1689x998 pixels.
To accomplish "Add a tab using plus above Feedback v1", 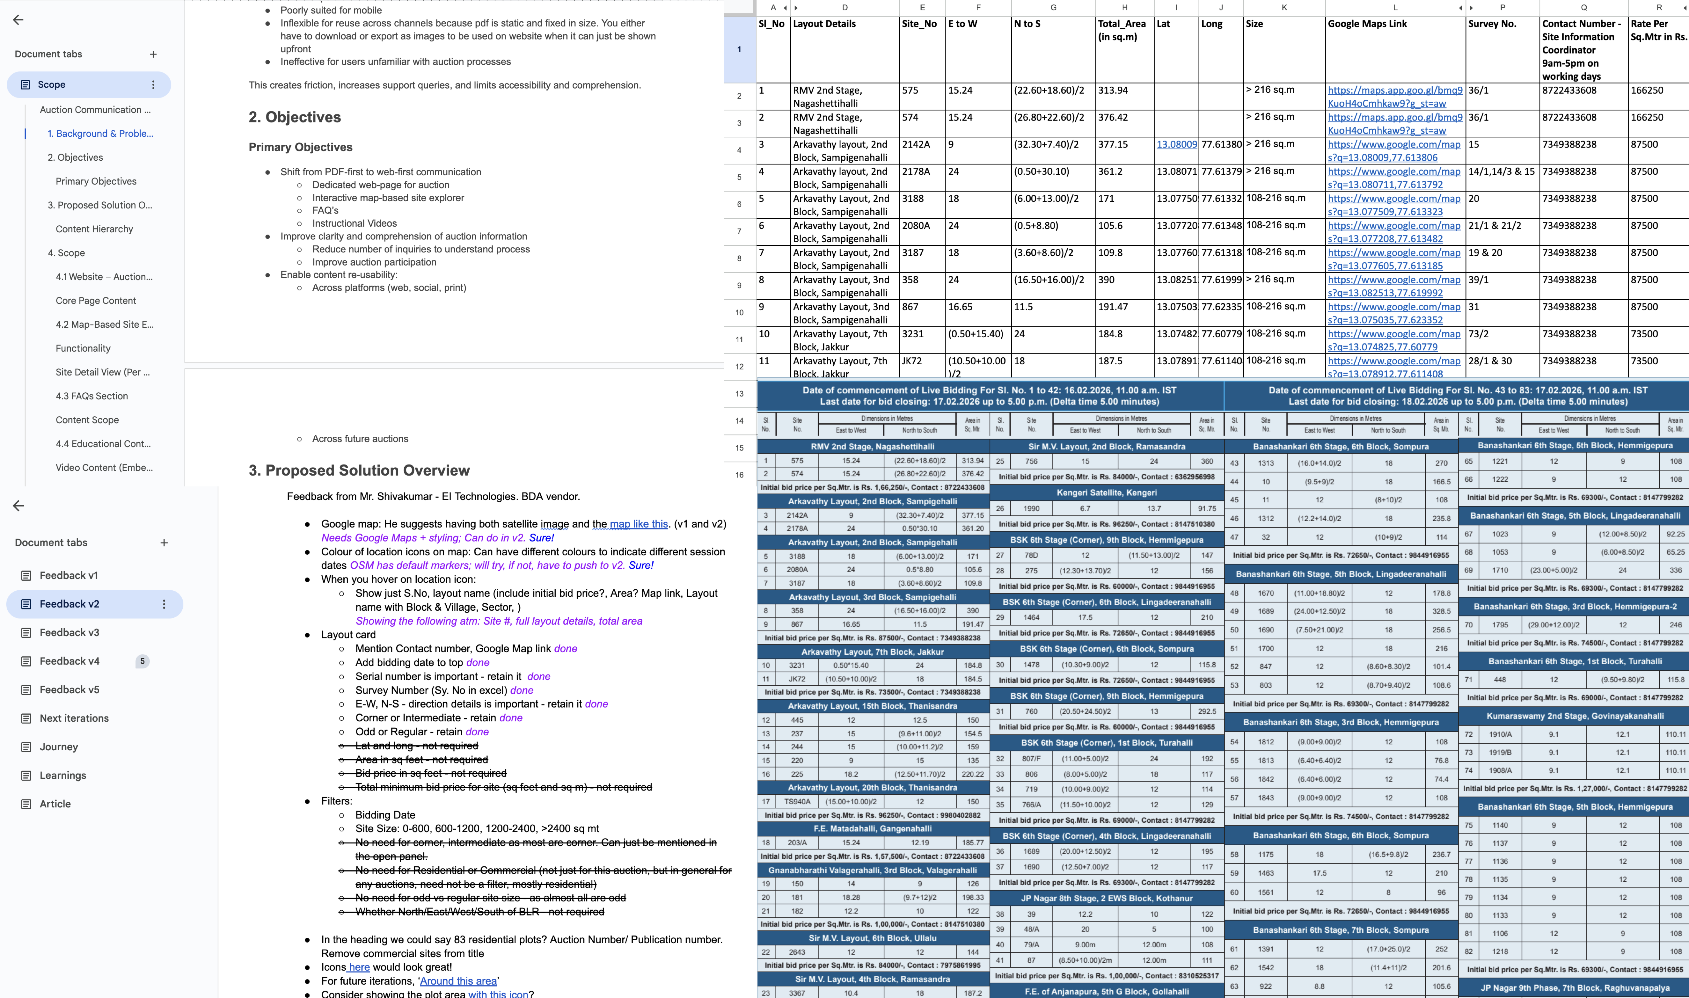I will (x=164, y=543).
